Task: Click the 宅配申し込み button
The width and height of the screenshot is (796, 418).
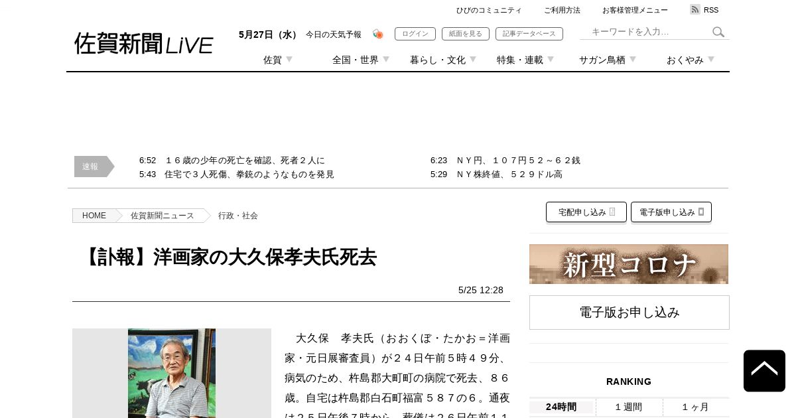Action: [x=586, y=212]
